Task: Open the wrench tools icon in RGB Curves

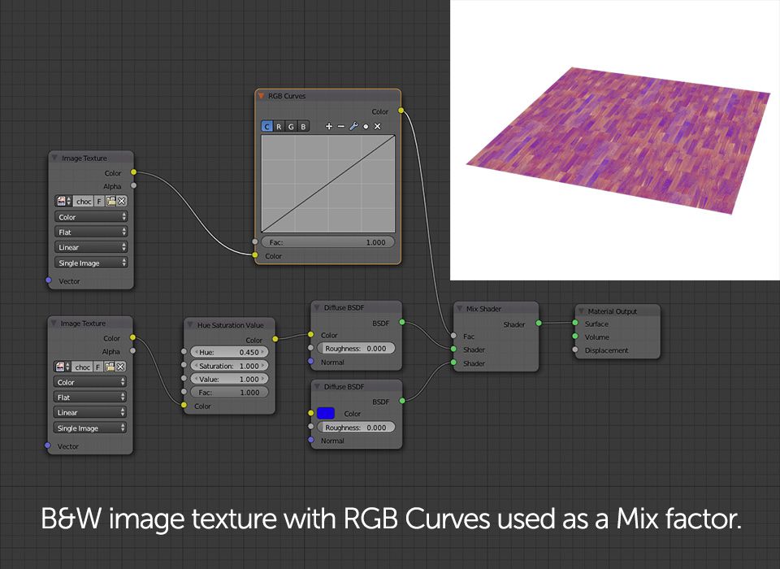Action: tap(353, 127)
